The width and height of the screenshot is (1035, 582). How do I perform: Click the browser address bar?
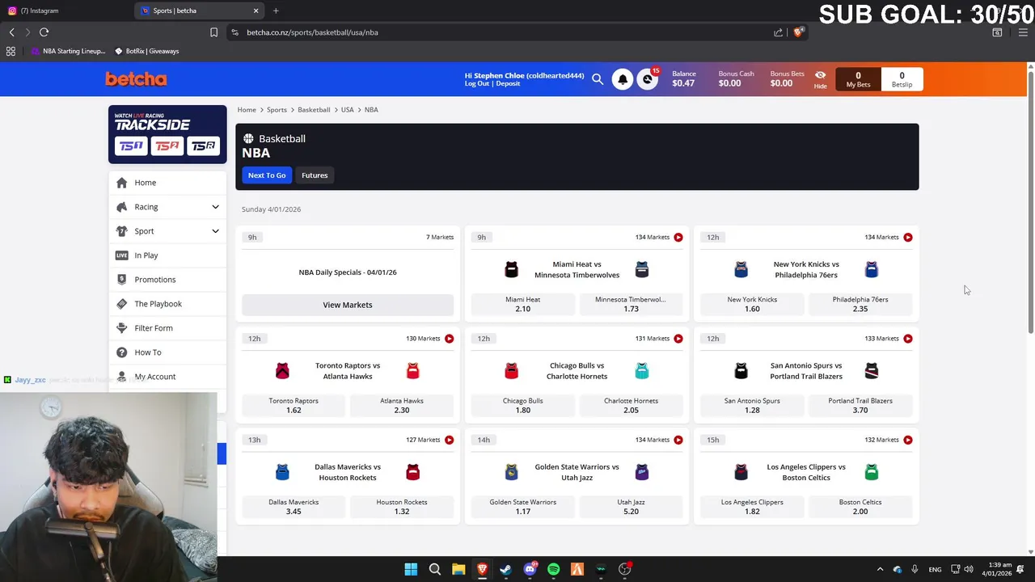click(501, 32)
